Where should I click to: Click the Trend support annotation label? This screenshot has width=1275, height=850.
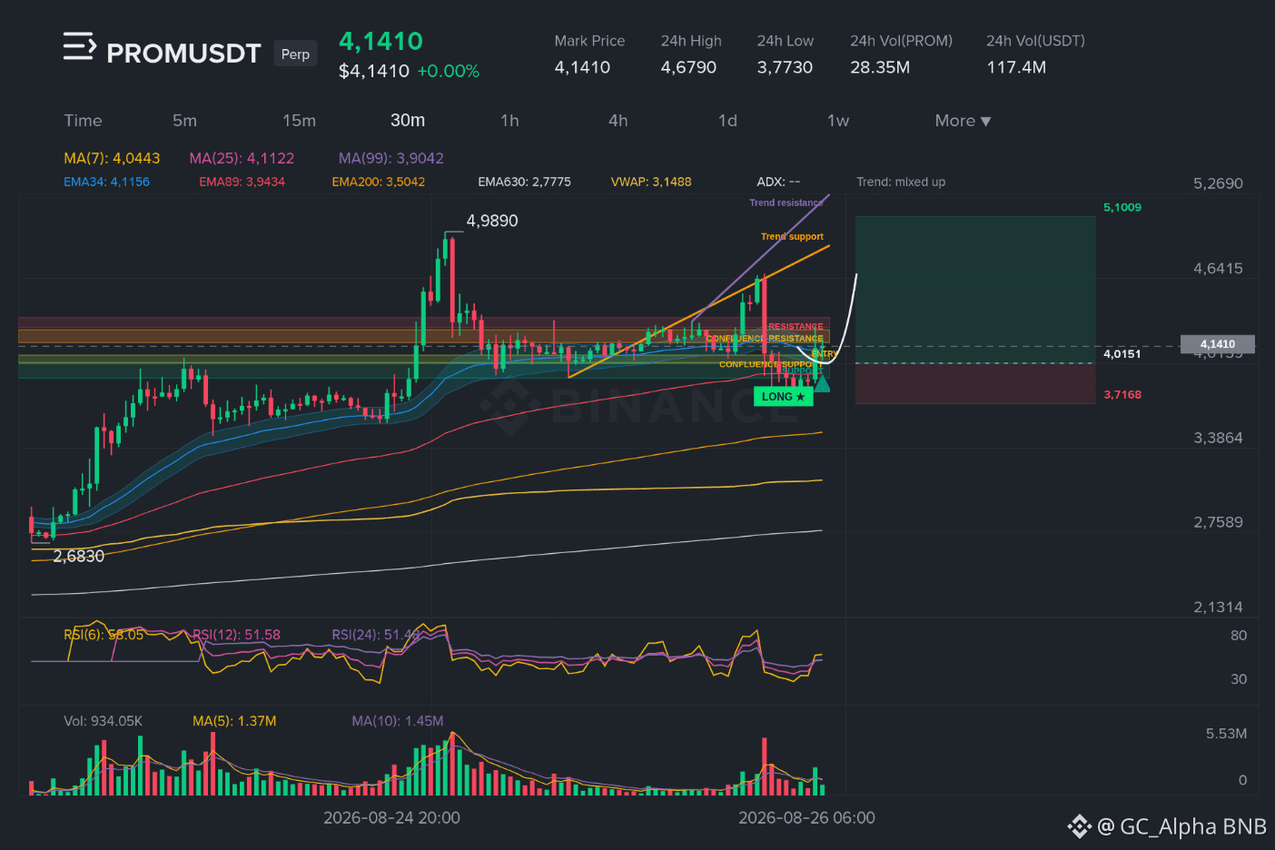coord(792,236)
